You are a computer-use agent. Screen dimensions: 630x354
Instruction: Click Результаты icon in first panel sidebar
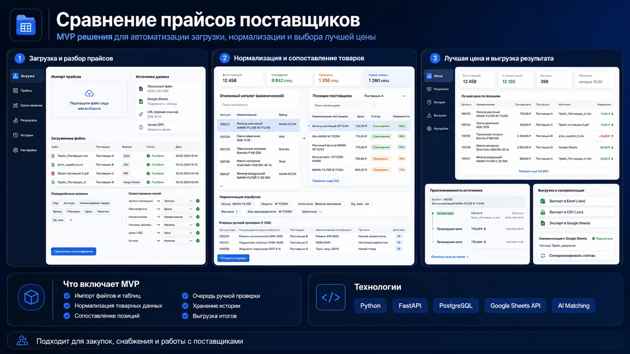pyautogui.click(x=15, y=120)
